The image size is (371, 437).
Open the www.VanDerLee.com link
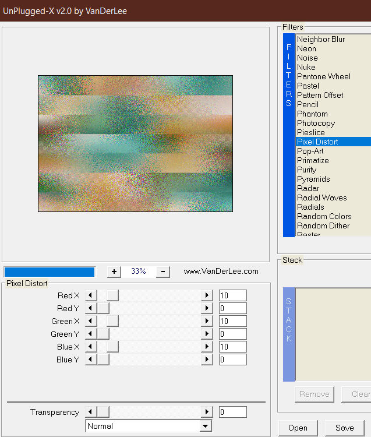pos(221,272)
